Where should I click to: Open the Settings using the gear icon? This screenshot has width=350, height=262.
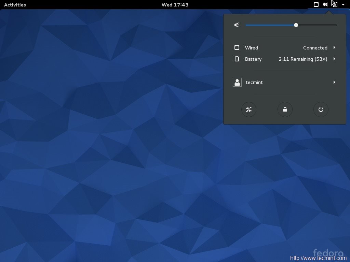click(x=249, y=110)
